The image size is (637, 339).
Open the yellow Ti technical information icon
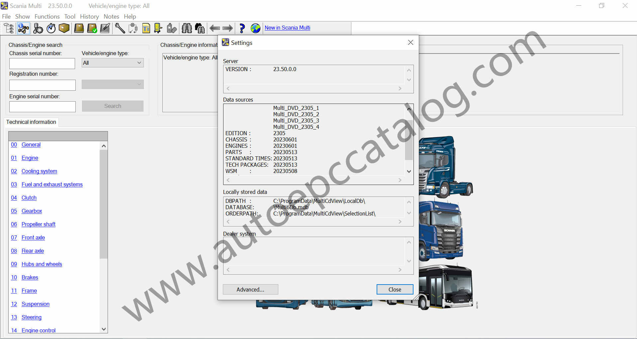pyautogui.click(x=146, y=28)
